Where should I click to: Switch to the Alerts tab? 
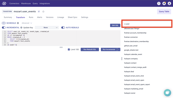(x=39, y=17)
